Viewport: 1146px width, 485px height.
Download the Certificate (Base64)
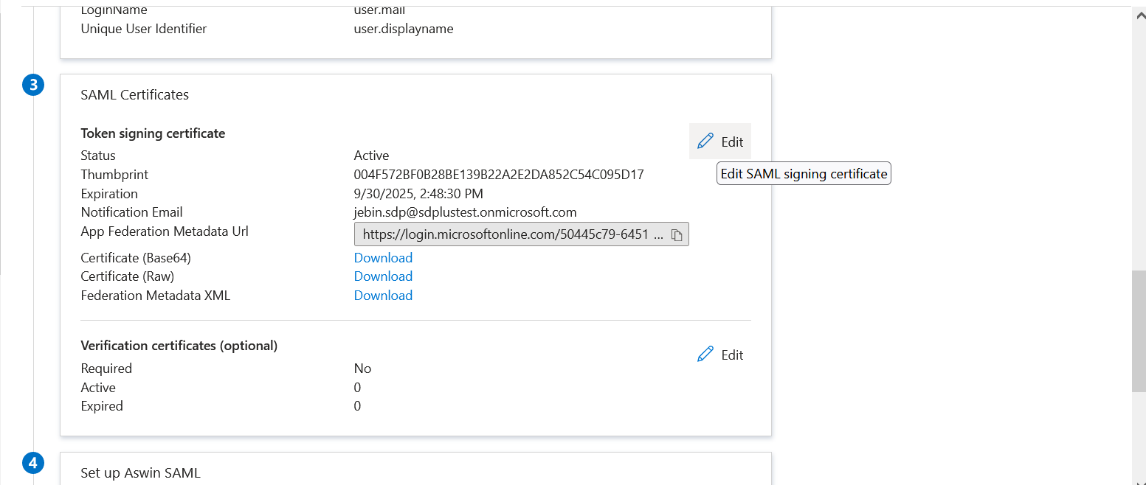pos(383,258)
